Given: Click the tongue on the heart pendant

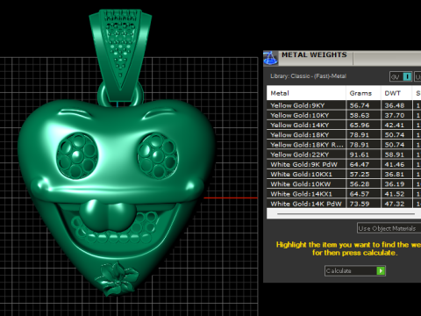Looking at the screenshot, I should coord(109,216).
